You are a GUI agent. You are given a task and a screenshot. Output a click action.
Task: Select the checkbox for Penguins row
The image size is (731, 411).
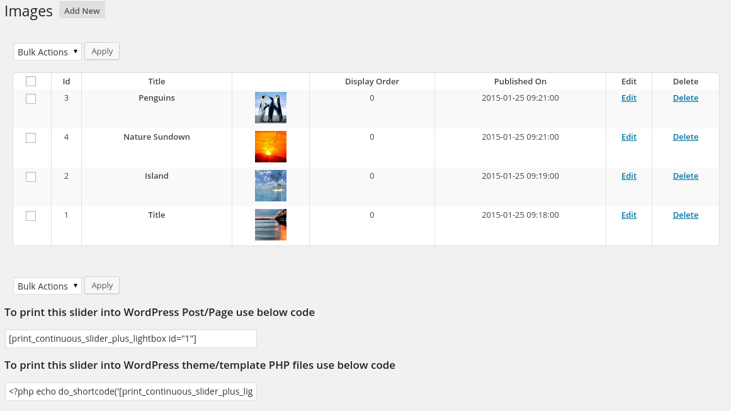click(31, 99)
